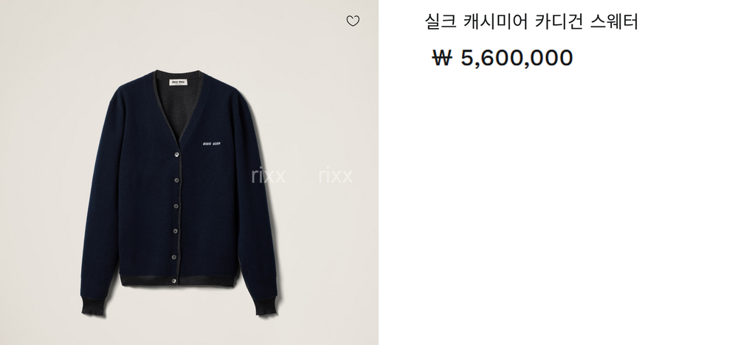The width and height of the screenshot is (738, 345).
Task: Click the ₩ 5,600,000 price text
Action: point(502,57)
